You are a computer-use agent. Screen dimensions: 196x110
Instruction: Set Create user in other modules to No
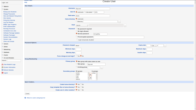(x=81, y=90)
